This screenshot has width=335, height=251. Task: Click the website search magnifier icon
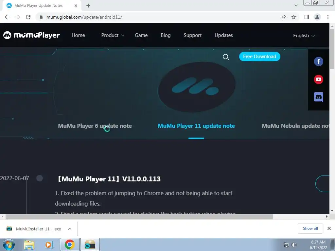226,57
